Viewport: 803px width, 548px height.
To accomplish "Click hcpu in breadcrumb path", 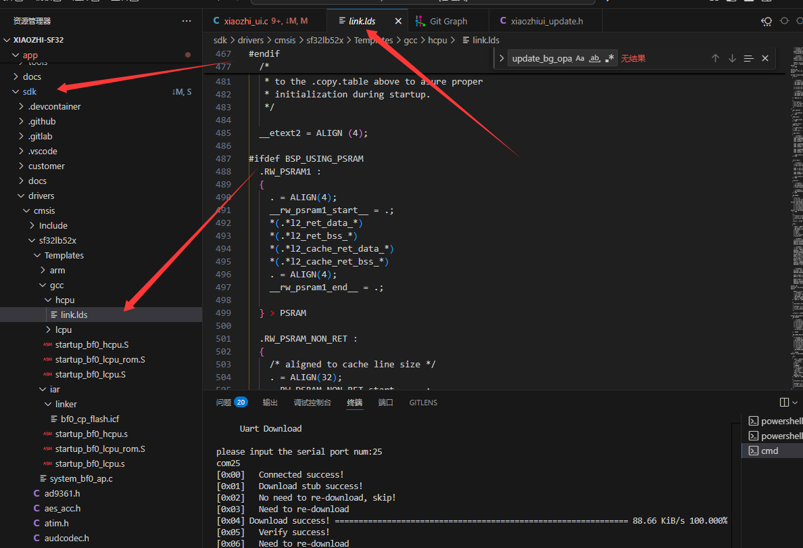I will click(x=437, y=40).
